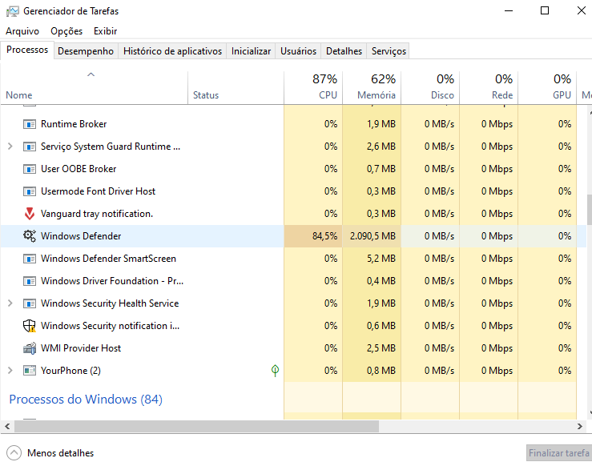Sort by the CPU 87% column
The height and width of the screenshot is (470, 592).
(313, 87)
